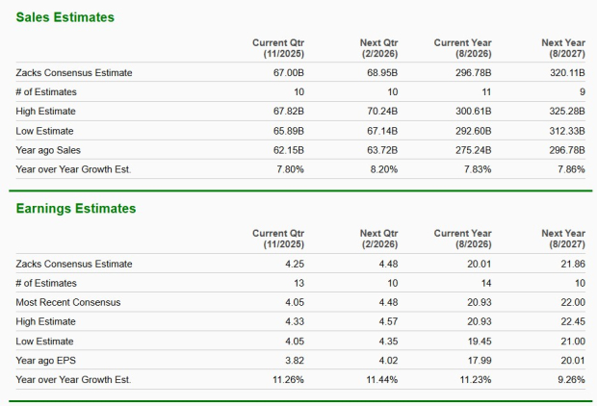Click the 4.25 earnings consensus value

tap(296, 264)
